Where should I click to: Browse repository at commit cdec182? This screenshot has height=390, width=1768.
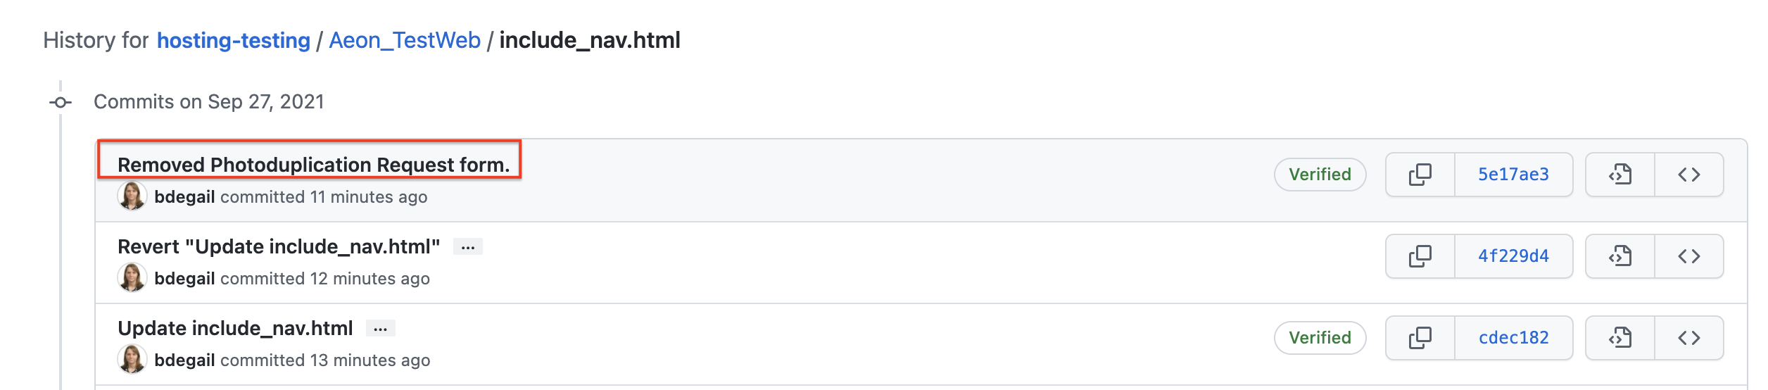[x=1688, y=338]
